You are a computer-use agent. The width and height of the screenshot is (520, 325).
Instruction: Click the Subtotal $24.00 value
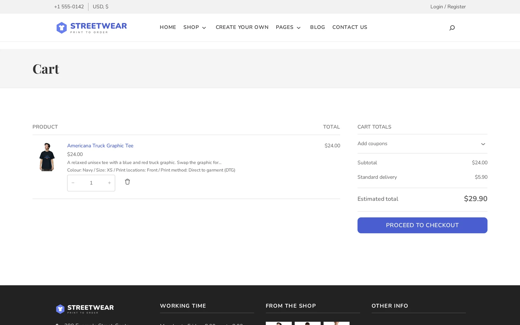[479, 162]
